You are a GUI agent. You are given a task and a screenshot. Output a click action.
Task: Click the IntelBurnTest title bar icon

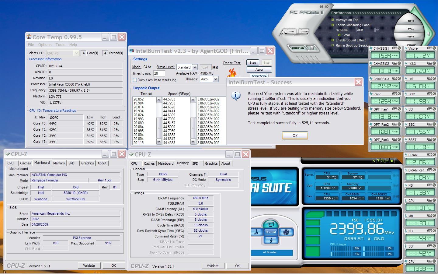131,51
